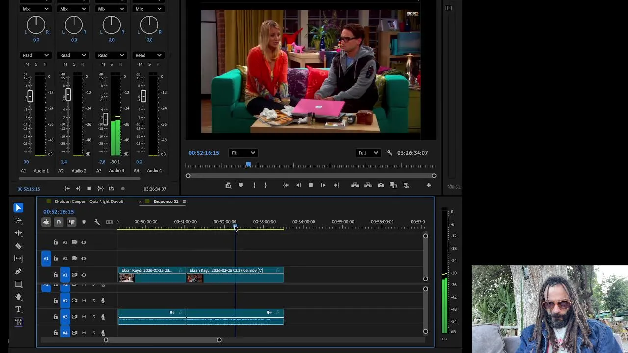This screenshot has height=353, width=628.
Task: Open Audio 4 Mix output dropdown
Action: (x=149, y=9)
